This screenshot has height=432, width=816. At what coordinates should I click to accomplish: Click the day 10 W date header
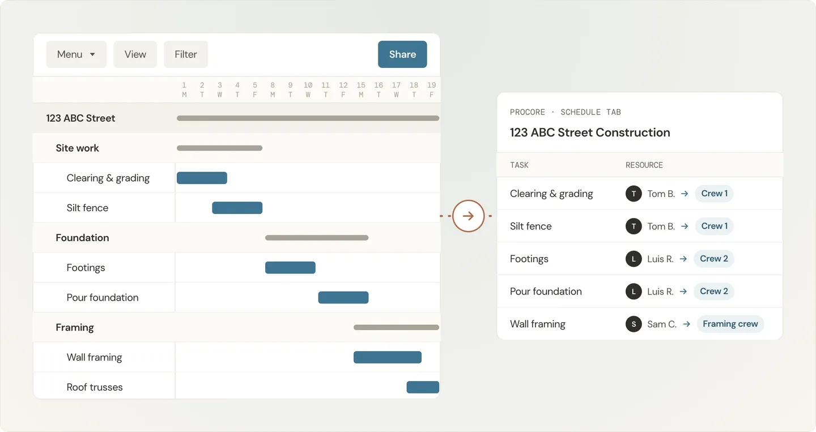308,89
